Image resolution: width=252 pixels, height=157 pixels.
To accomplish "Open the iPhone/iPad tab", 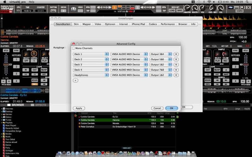I will click(x=138, y=24).
